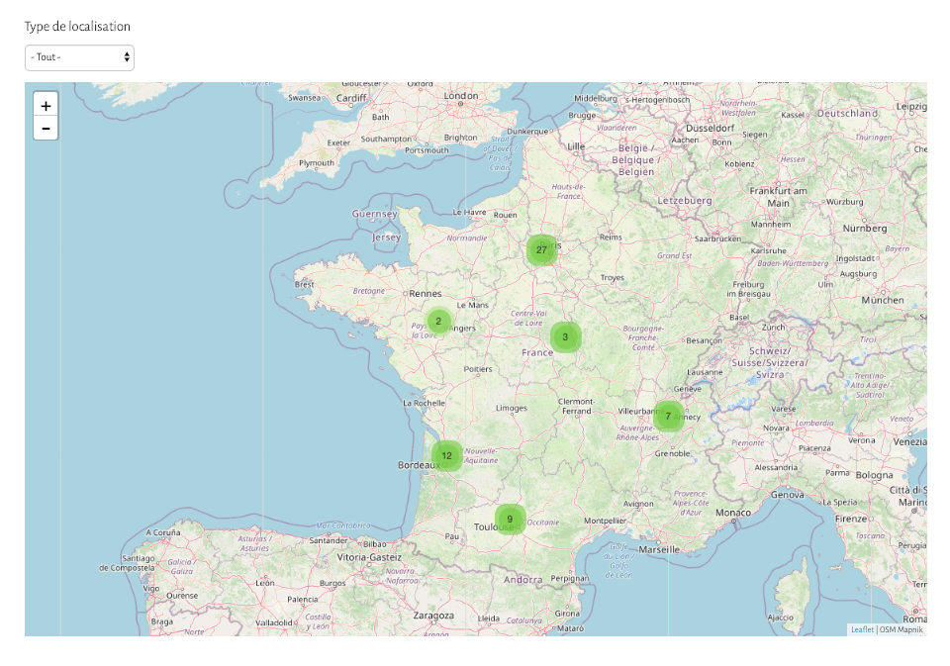Click the Frankfurt am Main map label
This screenshot has width=950, height=666.
pos(778,196)
